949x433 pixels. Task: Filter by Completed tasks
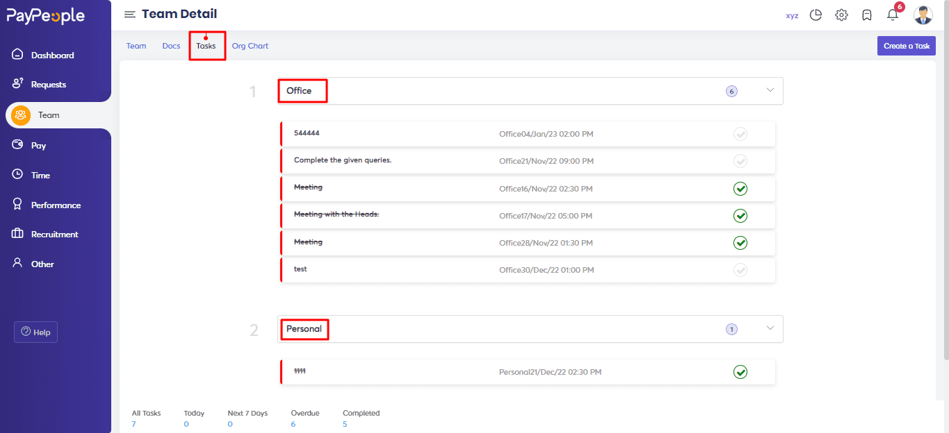coord(361,418)
